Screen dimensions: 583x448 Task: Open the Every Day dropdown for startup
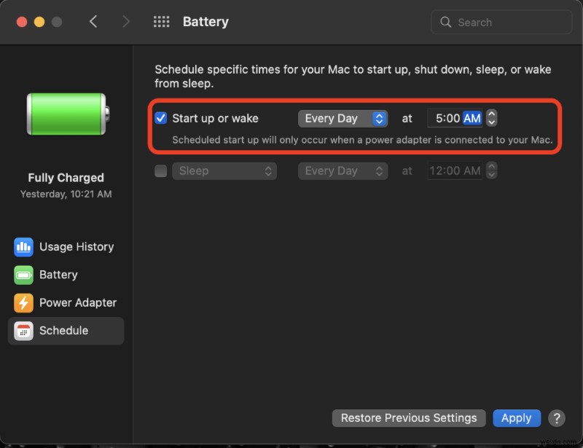point(343,118)
